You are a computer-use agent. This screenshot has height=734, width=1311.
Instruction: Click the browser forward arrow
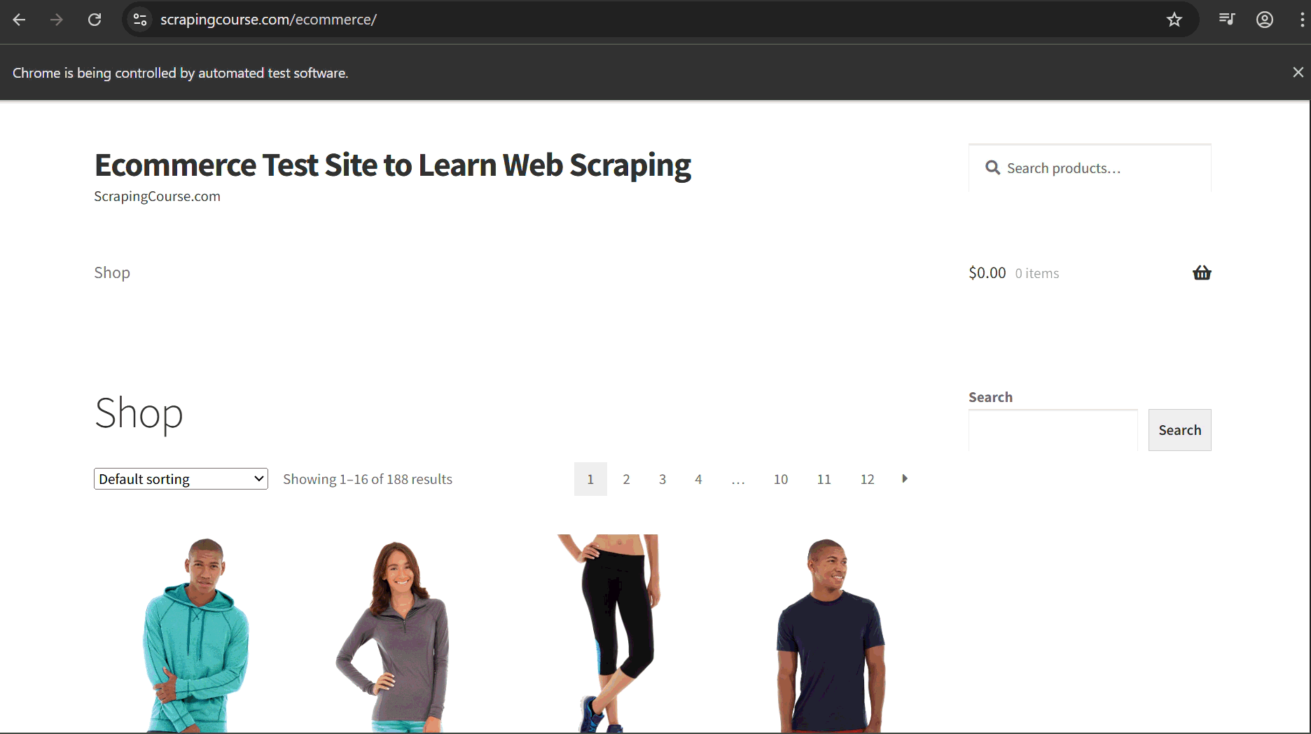point(57,20)
